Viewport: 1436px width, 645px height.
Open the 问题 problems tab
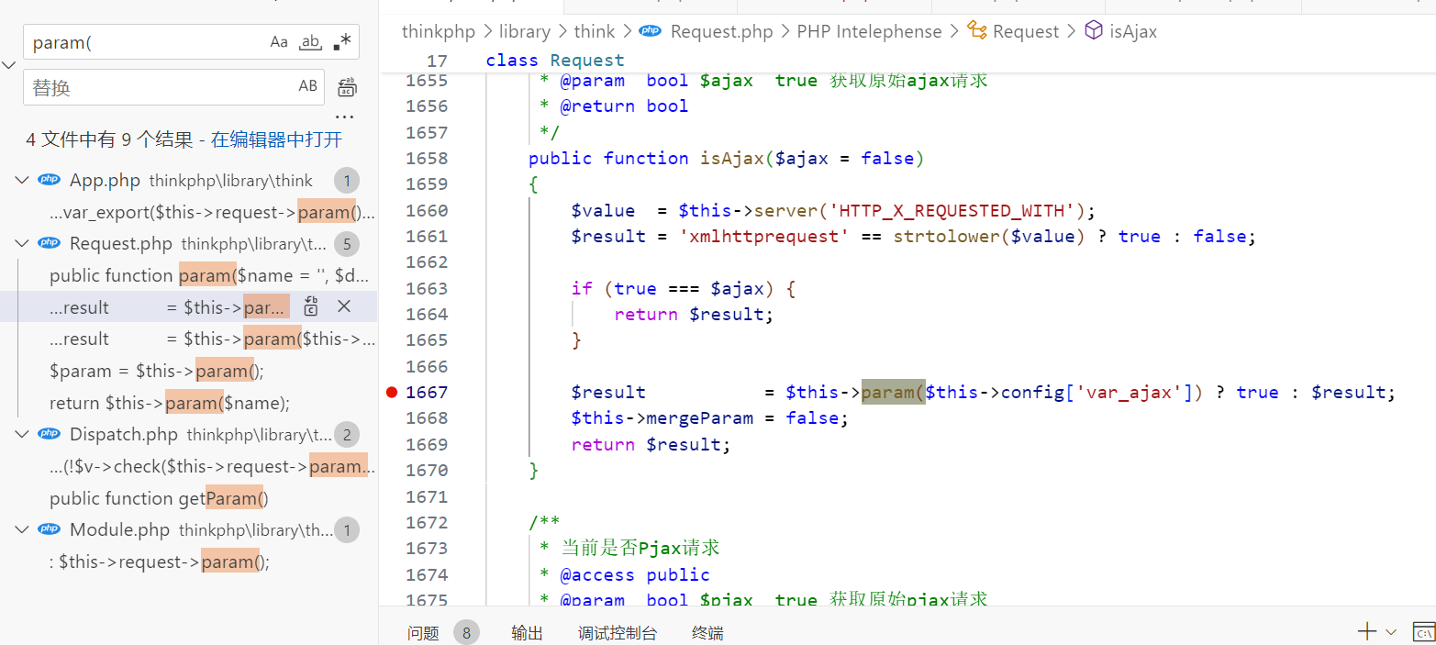pos(424,633)
